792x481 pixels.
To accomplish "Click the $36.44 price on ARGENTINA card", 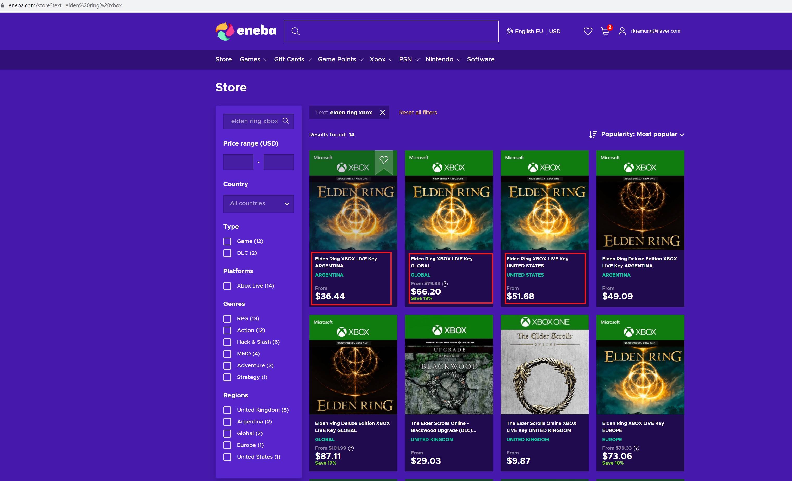I will (330, 296).
